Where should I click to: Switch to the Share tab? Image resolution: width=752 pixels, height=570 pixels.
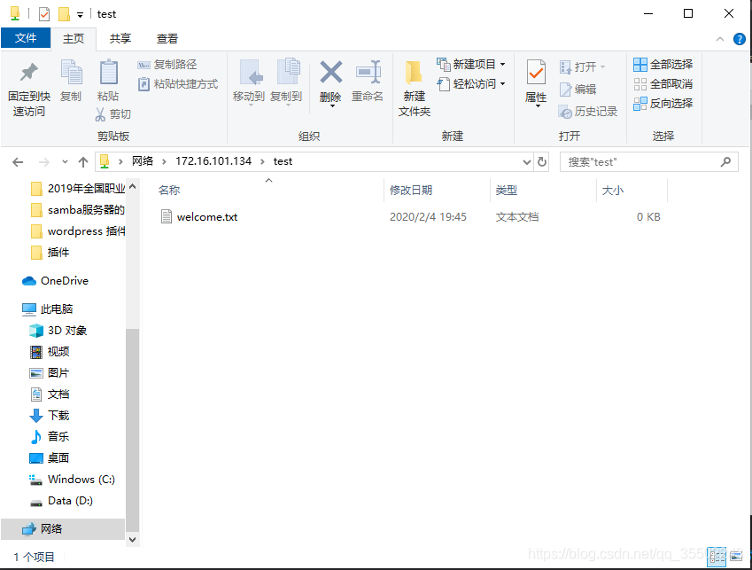tap(120, 38)
